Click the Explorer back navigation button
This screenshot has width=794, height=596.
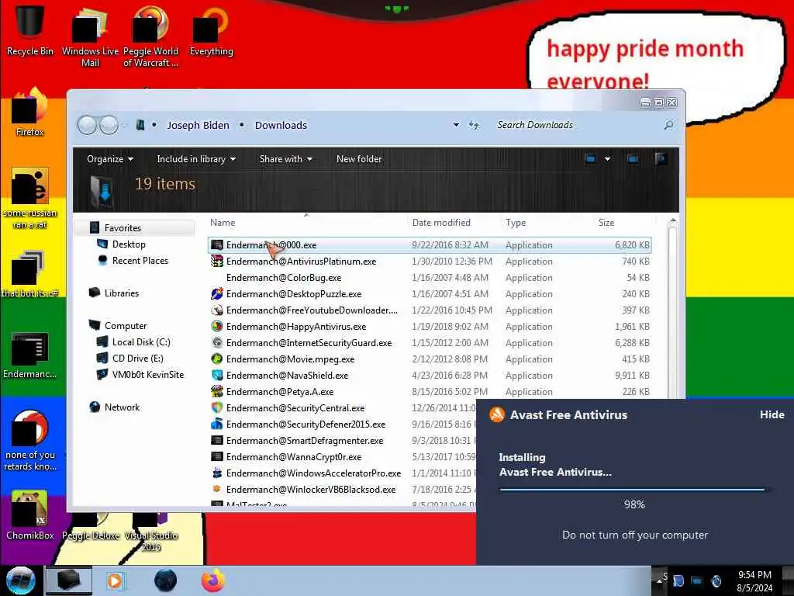[87, 125]
